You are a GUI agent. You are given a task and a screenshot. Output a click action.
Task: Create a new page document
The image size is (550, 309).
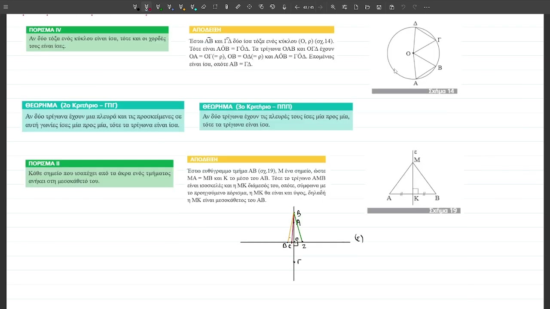(x=356, y=7)
